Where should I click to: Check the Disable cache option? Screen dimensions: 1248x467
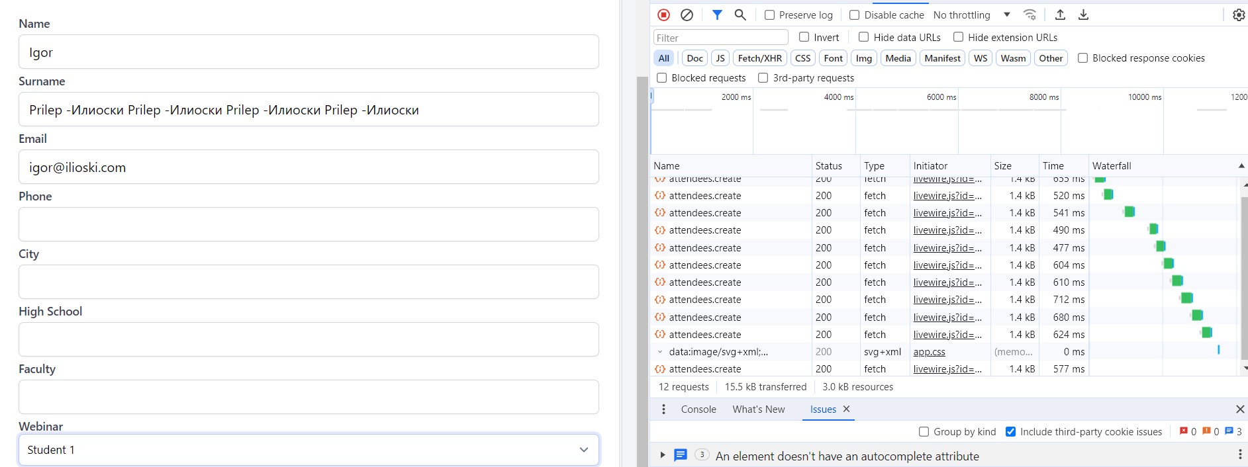pyautogui.click(x=854, y=15)
